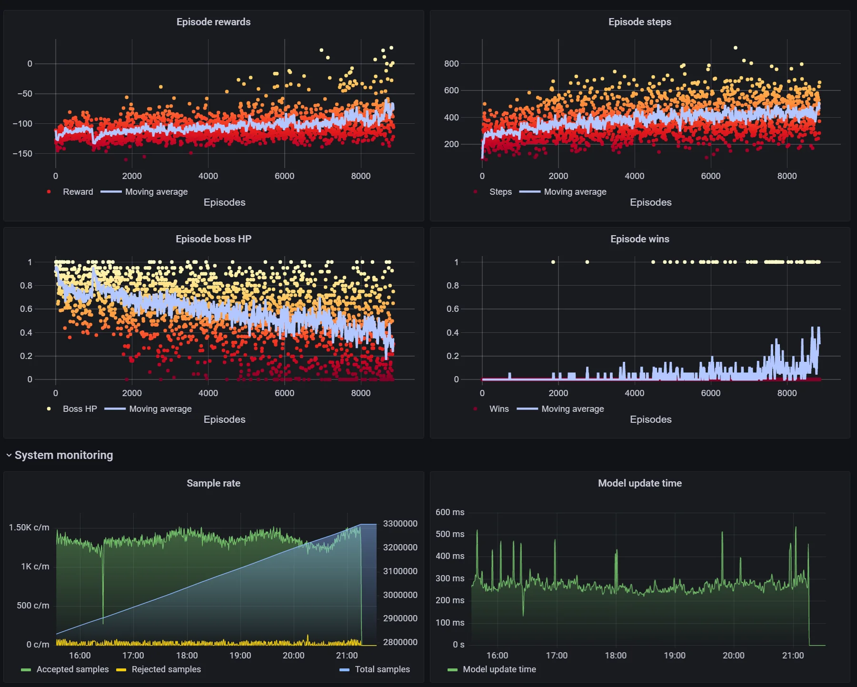
Task: Click the yellow Rejected samples color swatch
Action: [121, 670]
